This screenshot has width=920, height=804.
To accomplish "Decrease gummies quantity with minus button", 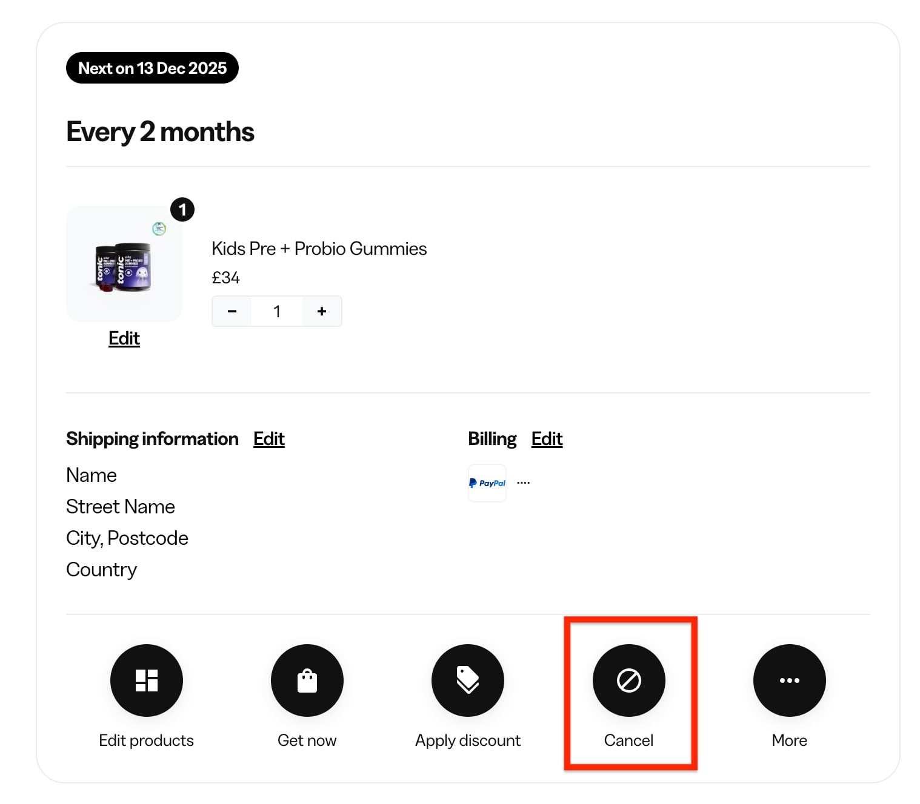I will [x=232, y=311].
